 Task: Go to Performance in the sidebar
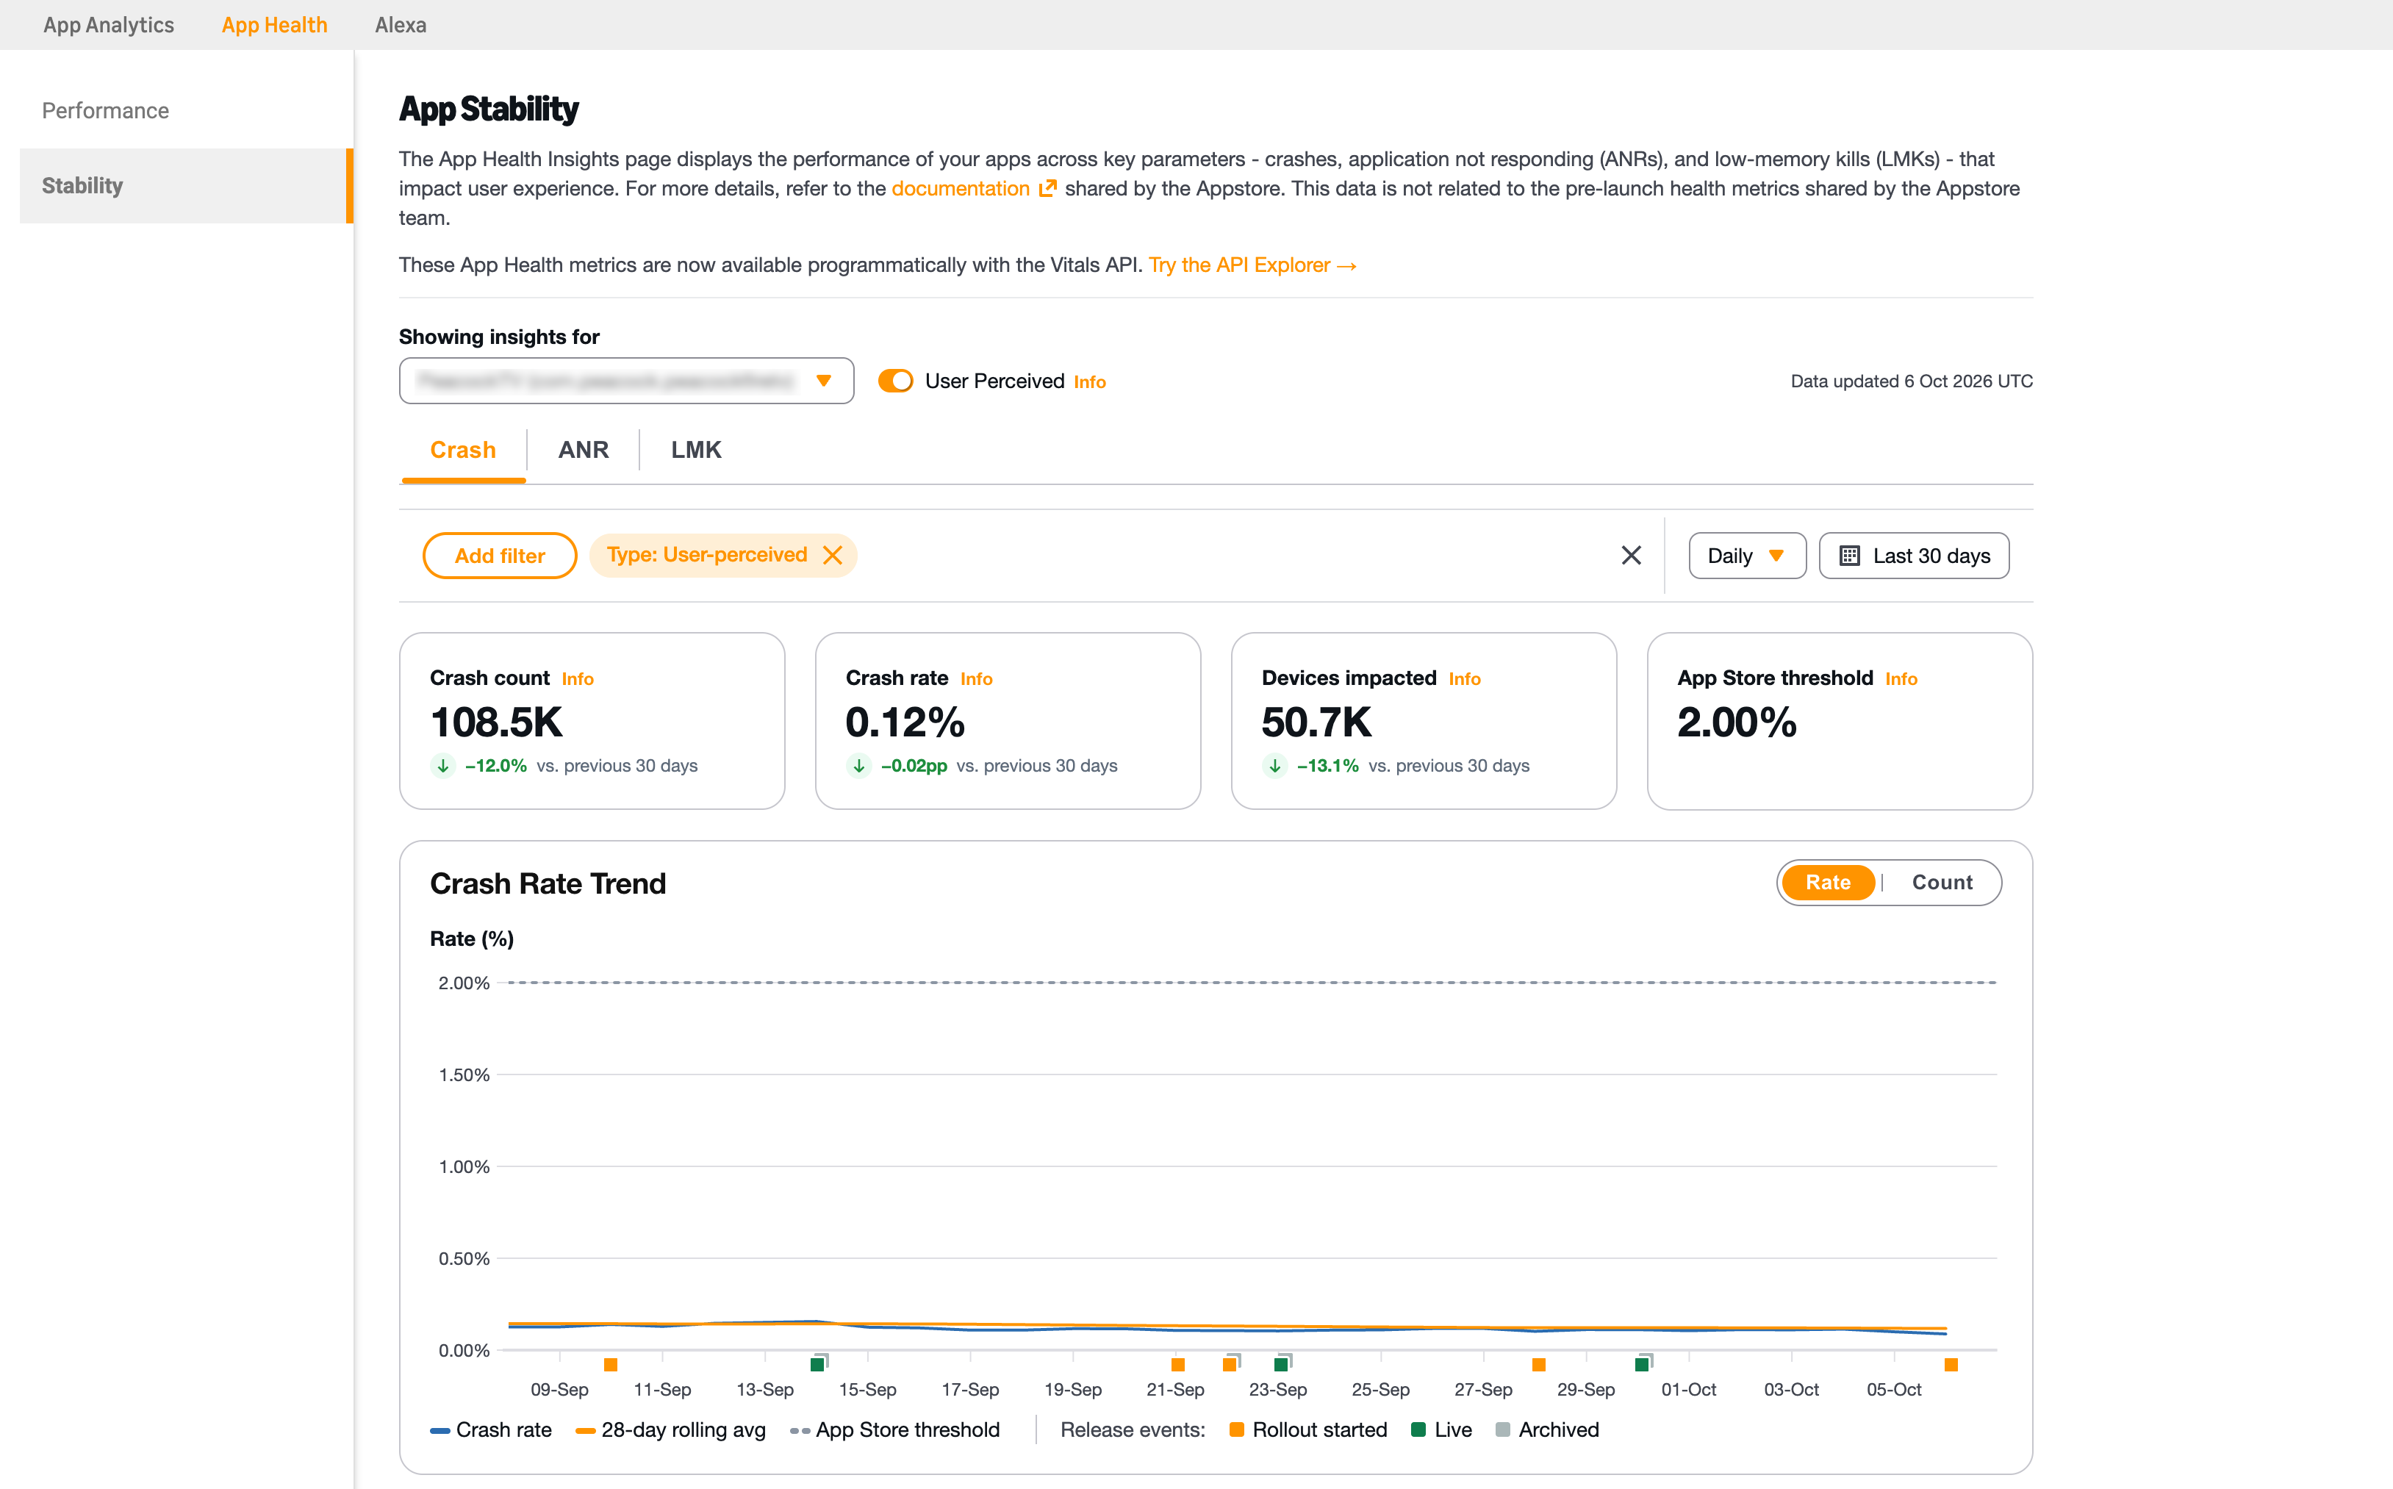click(x=105, y=110)
